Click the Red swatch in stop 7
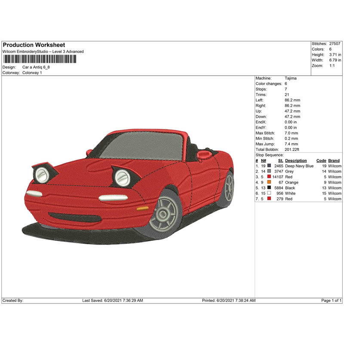The width and height of the screenshot is (344, 344). (x=269, y=199)
